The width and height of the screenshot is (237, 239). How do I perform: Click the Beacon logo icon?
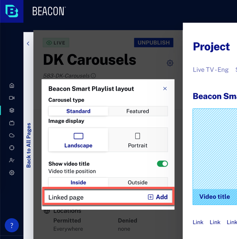point(12,11)
